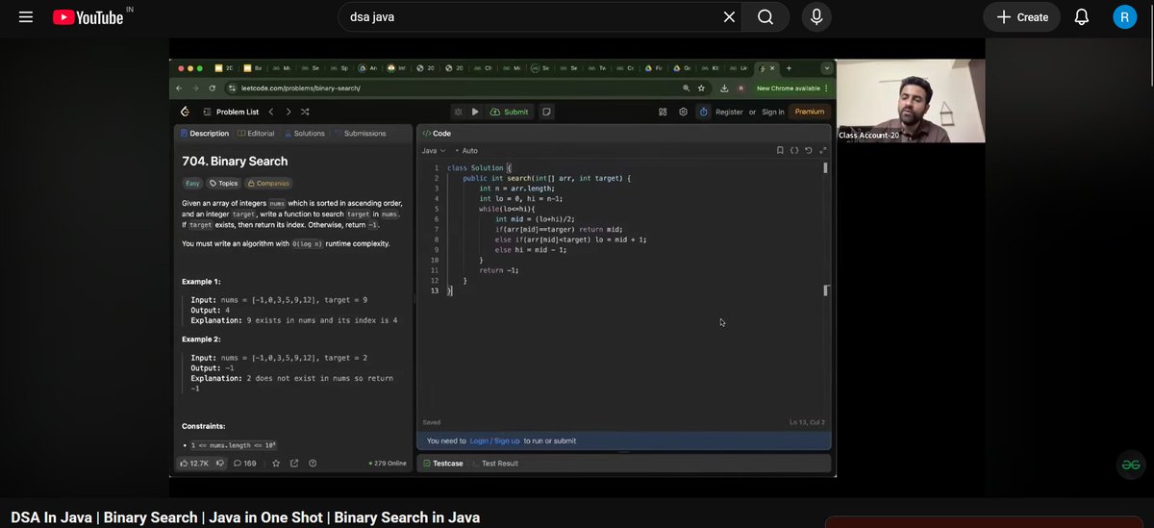Open the LeetCode layout grid icon
This screenshot has height=528, width=1154.
664,112
